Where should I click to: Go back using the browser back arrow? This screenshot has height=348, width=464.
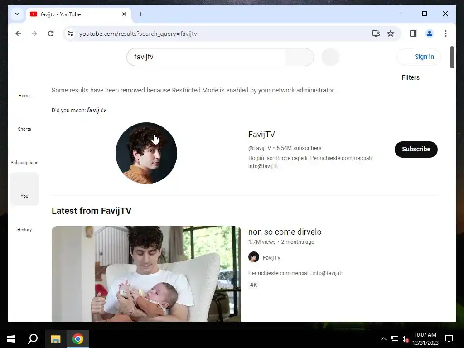(x=18, y=34)
